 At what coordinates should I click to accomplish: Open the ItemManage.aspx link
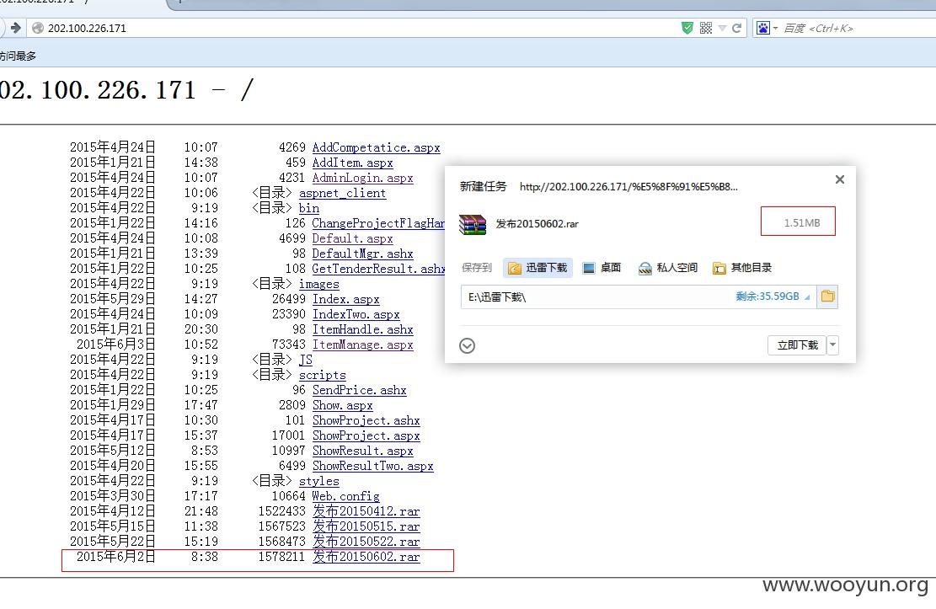pyautogui.click(x=362, y=345)
